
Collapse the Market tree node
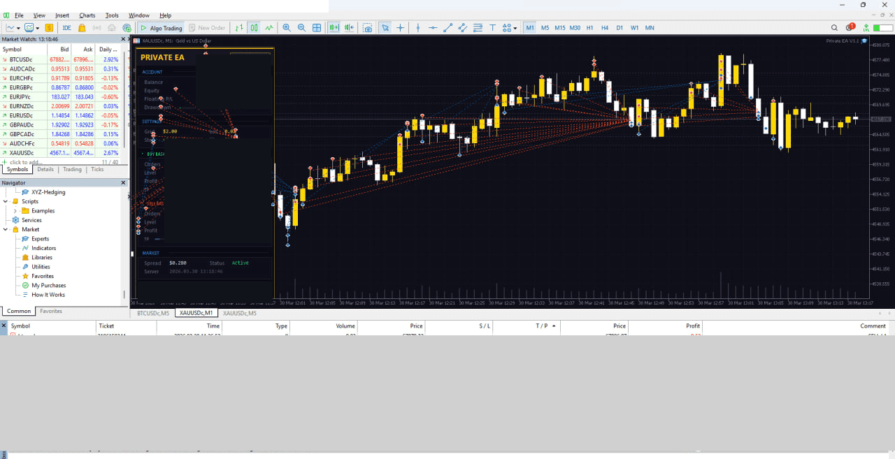[x=6, y=229]
